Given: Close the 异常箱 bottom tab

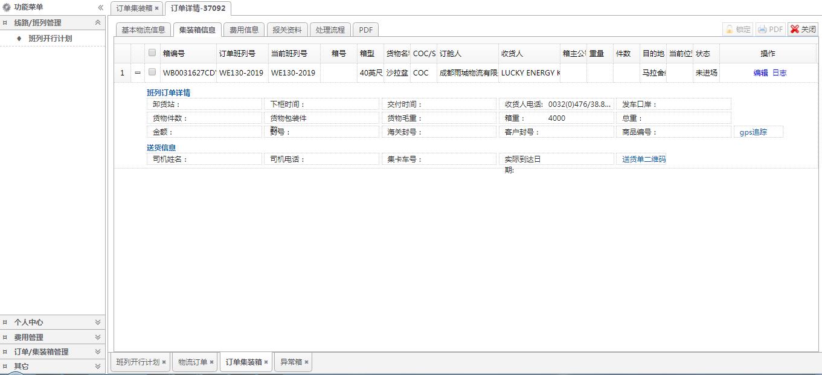Looking at the screenshot, I should (306, 362).
